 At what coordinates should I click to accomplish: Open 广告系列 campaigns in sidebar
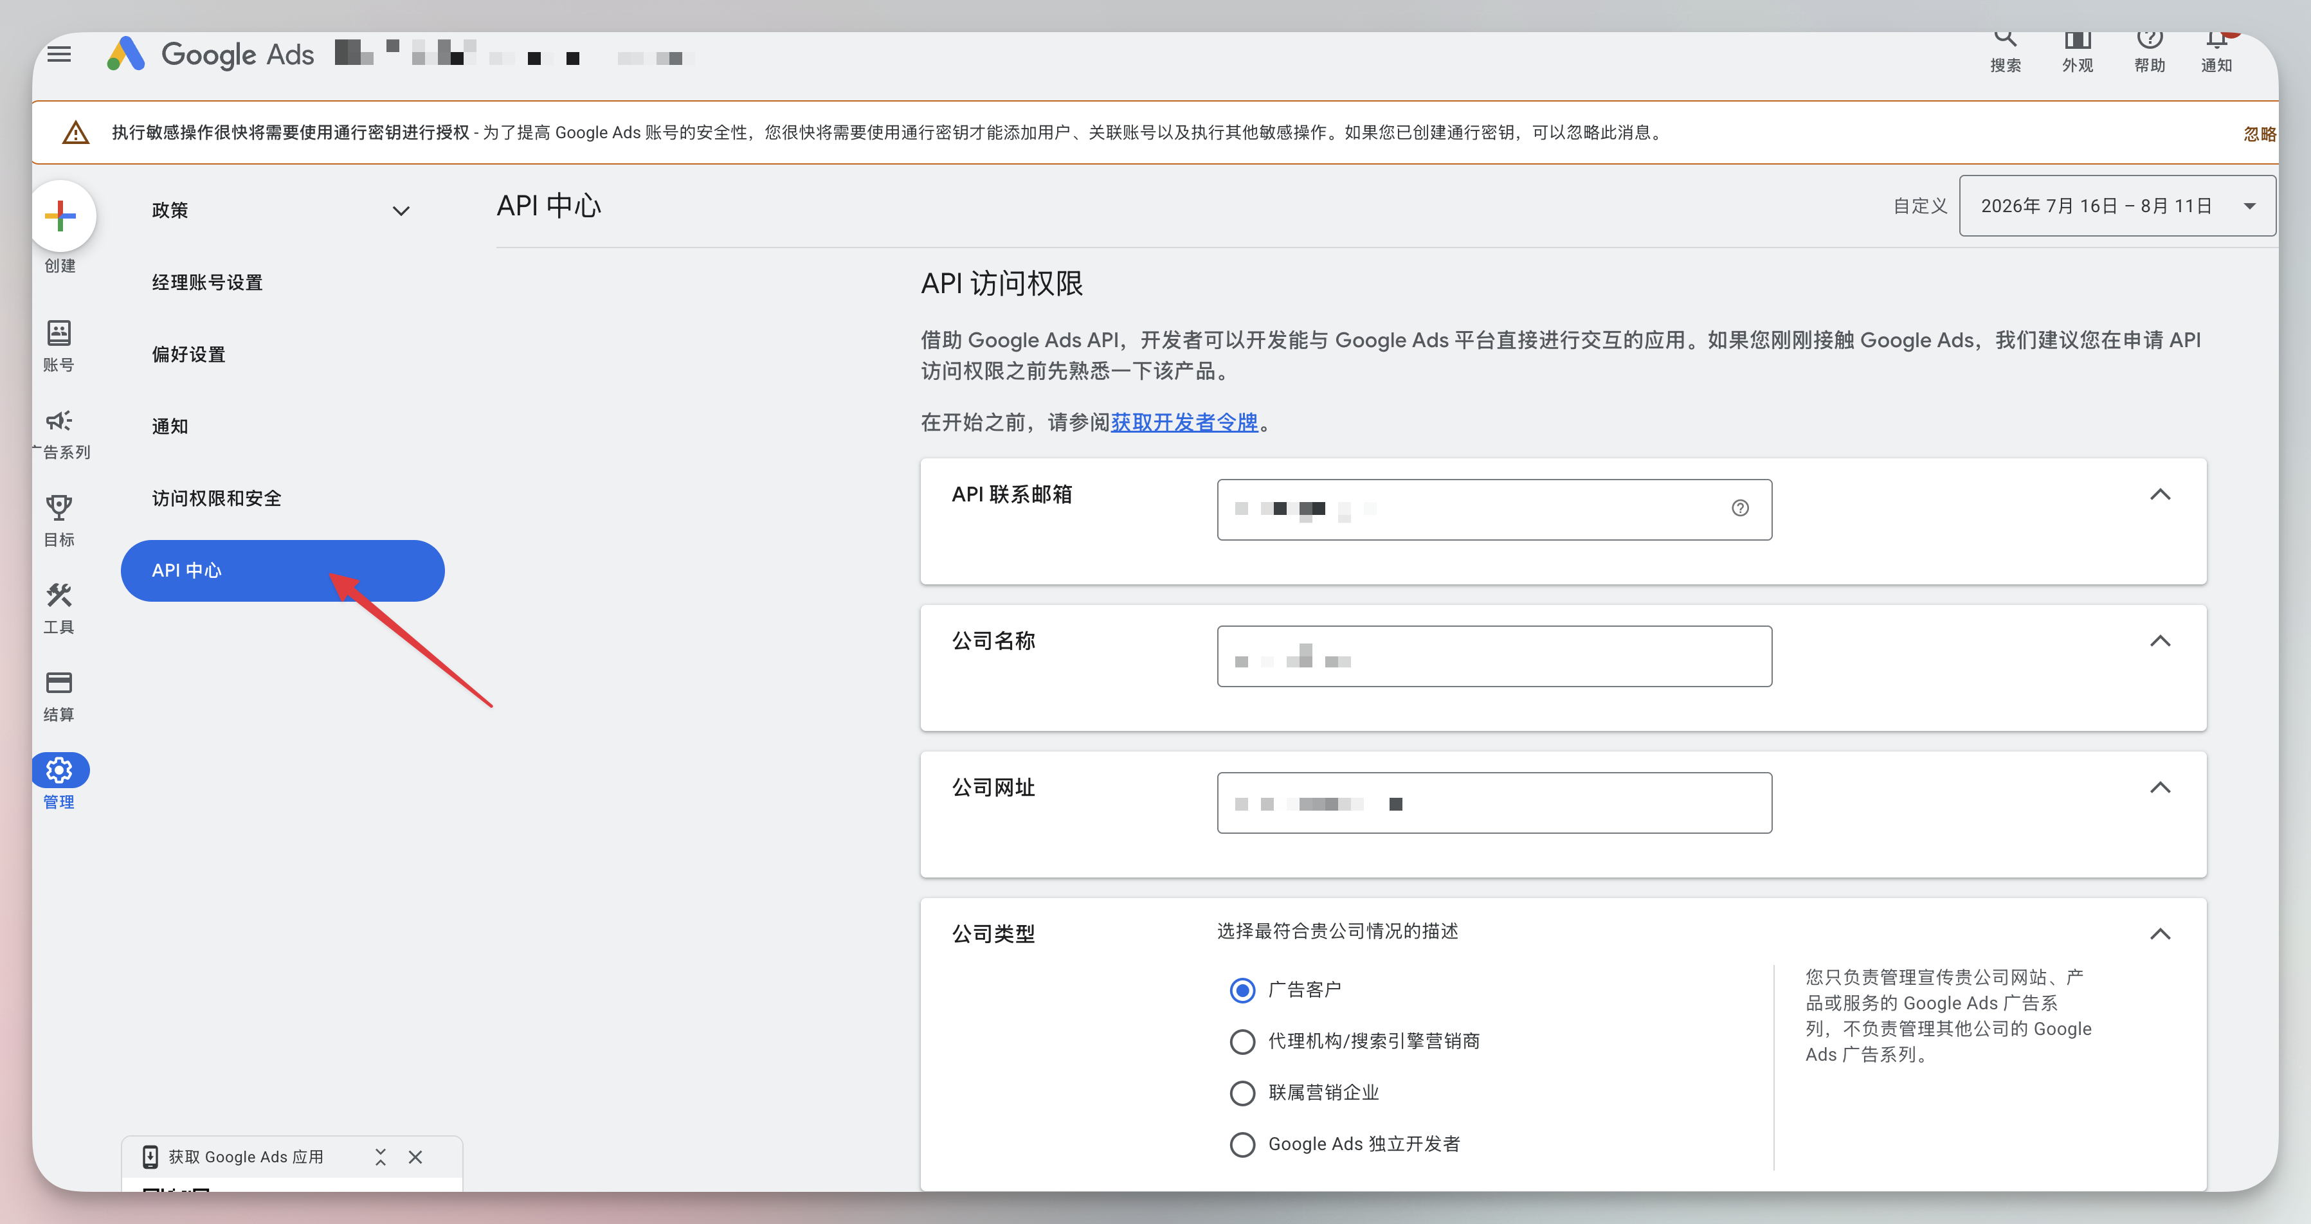pyautogui.click(x=60, y=434)
